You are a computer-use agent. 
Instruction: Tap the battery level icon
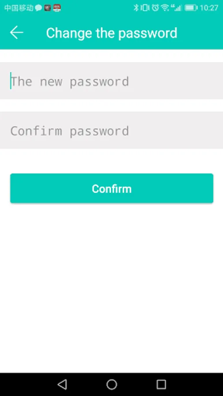(191, 8)
